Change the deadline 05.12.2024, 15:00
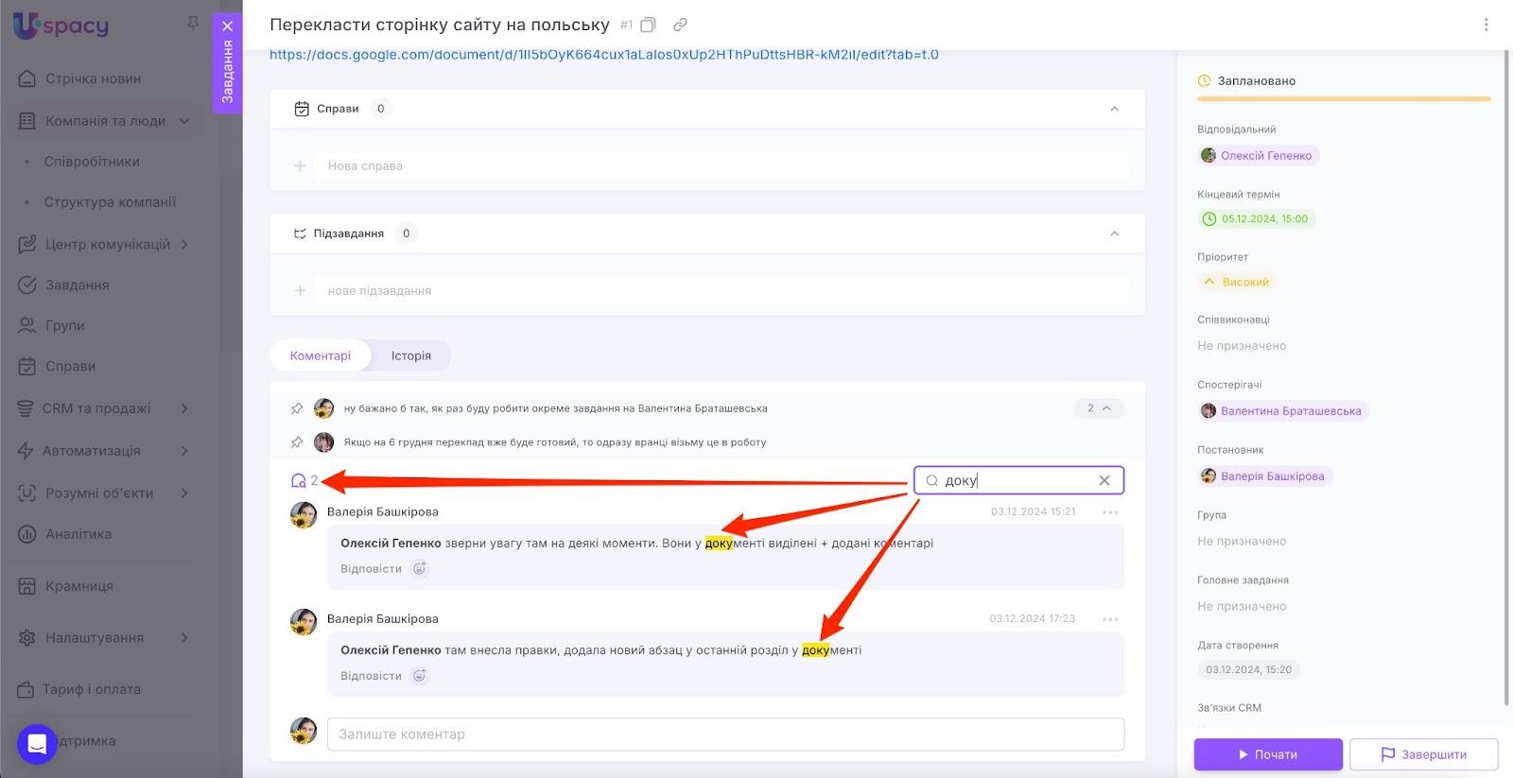 [x=1256, y=219]
